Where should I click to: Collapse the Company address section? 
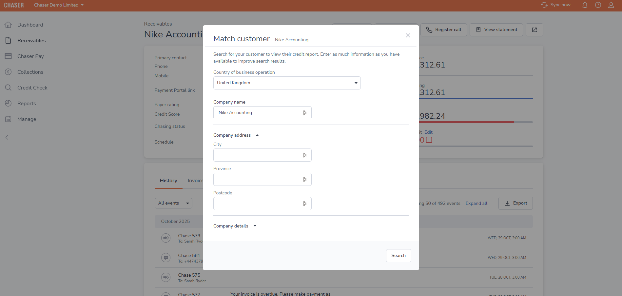coord(257,135)
